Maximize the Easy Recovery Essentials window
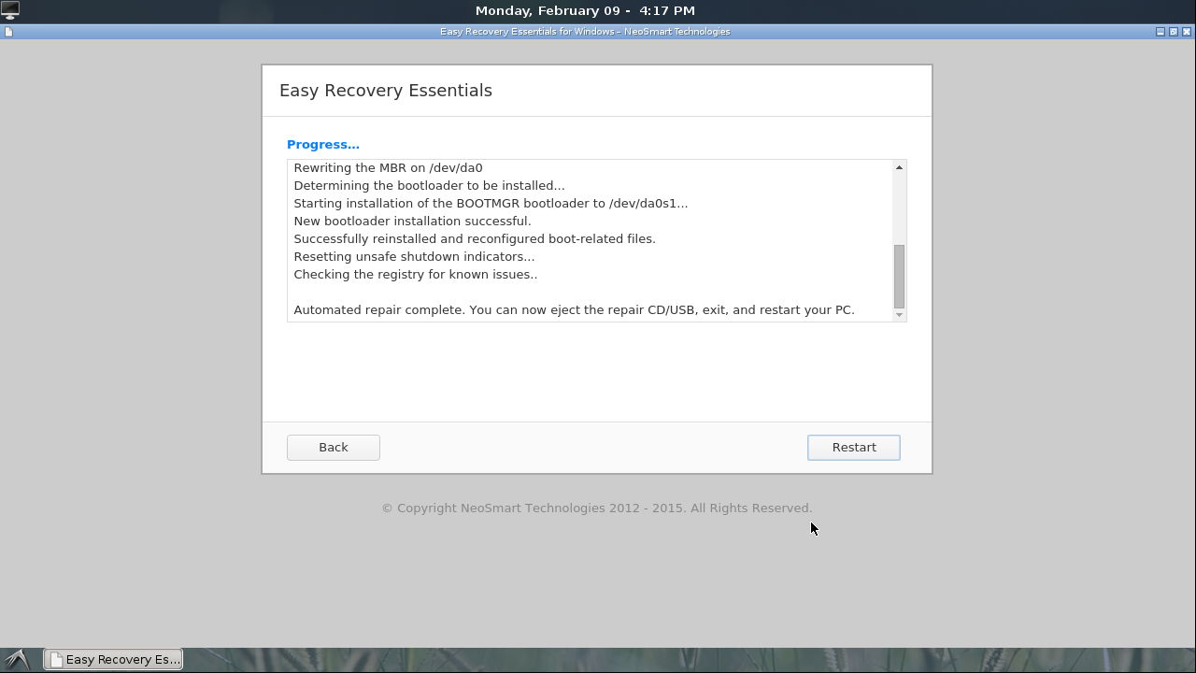The image size is (1196, 673). click(1174, 32)
